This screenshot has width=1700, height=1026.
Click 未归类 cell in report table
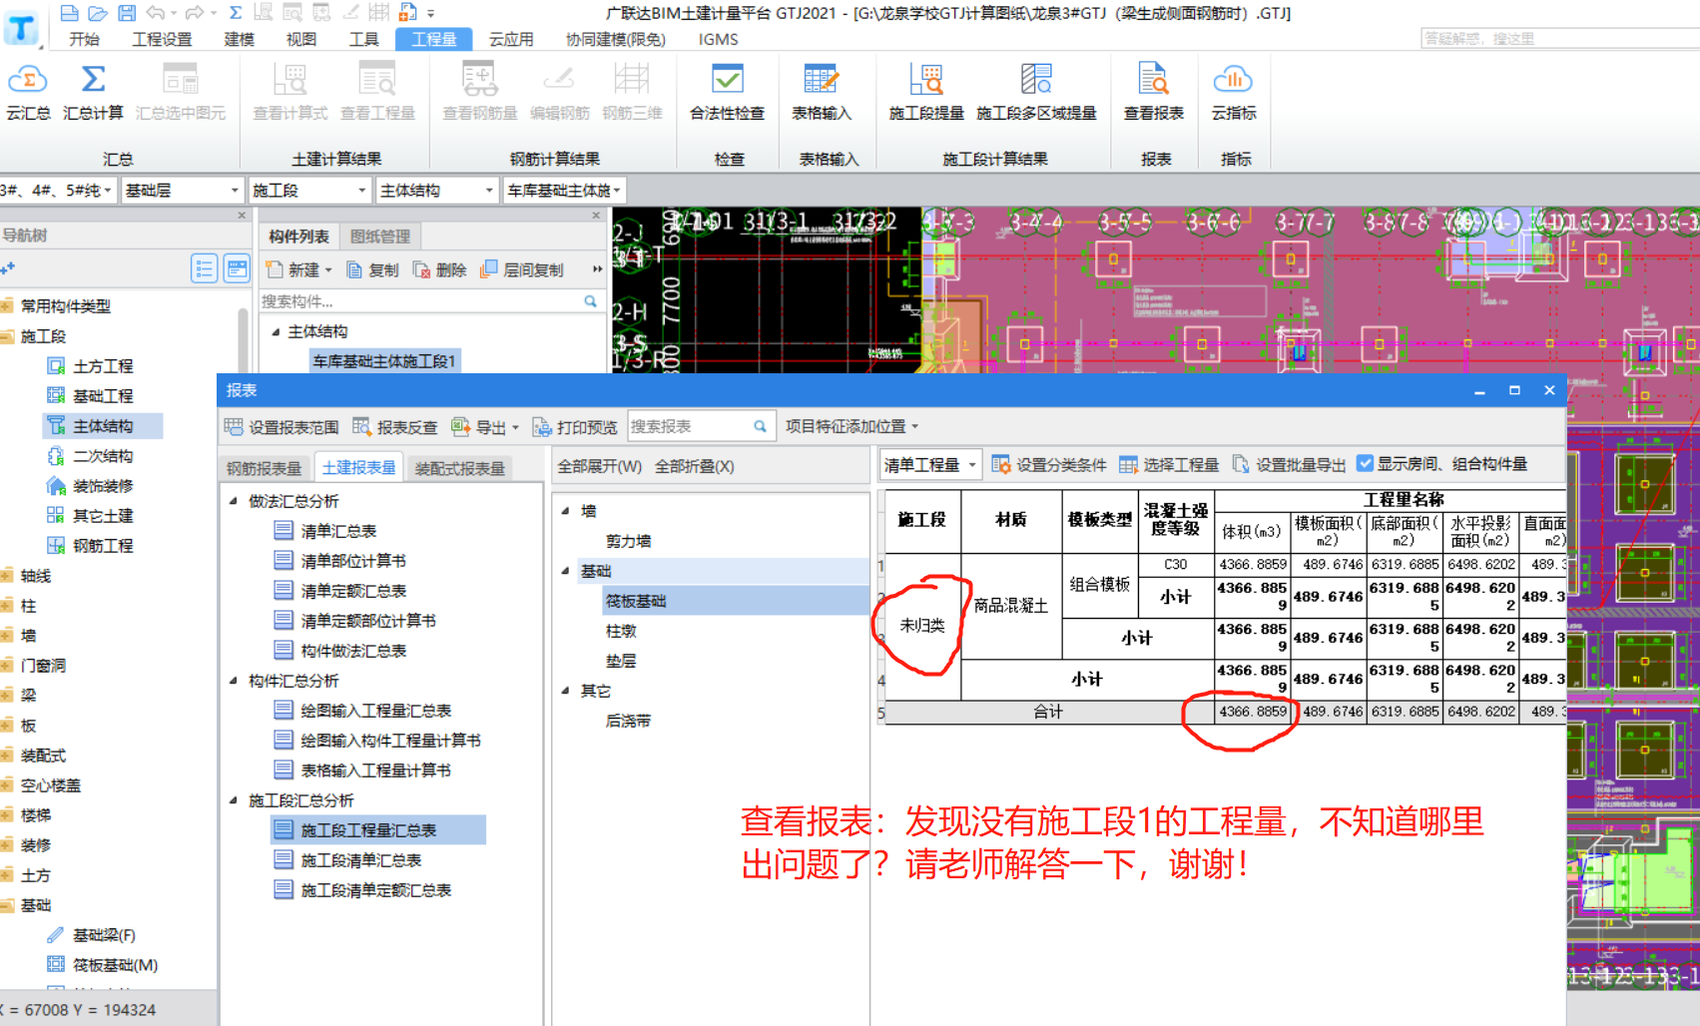point(922,626)
